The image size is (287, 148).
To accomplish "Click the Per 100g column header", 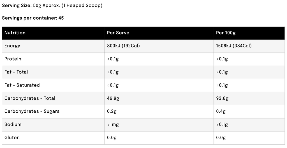I will tap(226, 33).
